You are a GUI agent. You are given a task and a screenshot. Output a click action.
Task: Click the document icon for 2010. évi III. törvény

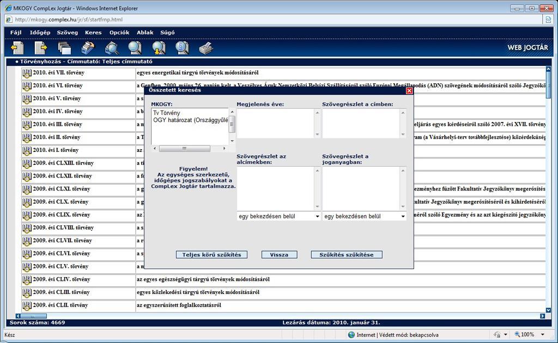pyautogui.click(x=27, y=125)
